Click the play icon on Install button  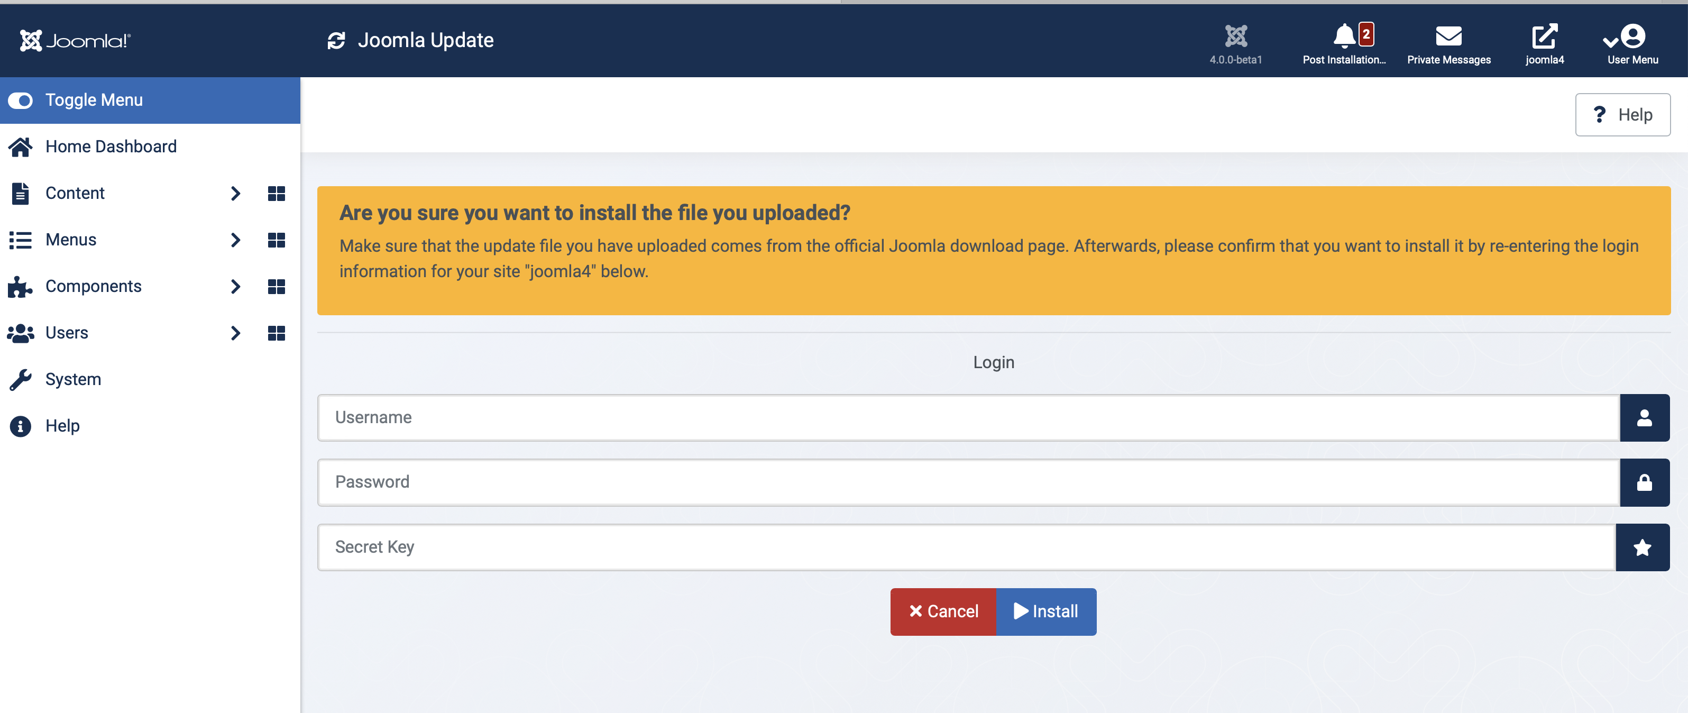pyautogui.click(x=1021, y=611)
